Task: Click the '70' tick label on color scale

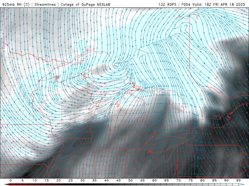Action: point(178,180)
